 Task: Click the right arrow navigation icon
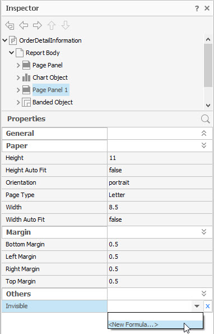38,25
